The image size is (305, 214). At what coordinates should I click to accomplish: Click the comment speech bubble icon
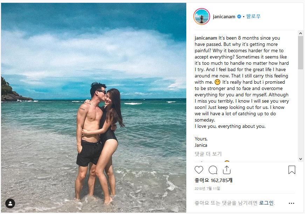(x=213, y=170)
